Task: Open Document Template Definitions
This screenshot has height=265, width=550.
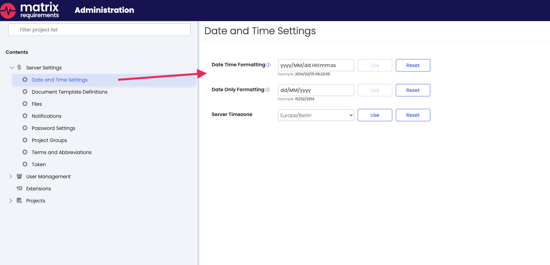Action: tap(70, 92)
